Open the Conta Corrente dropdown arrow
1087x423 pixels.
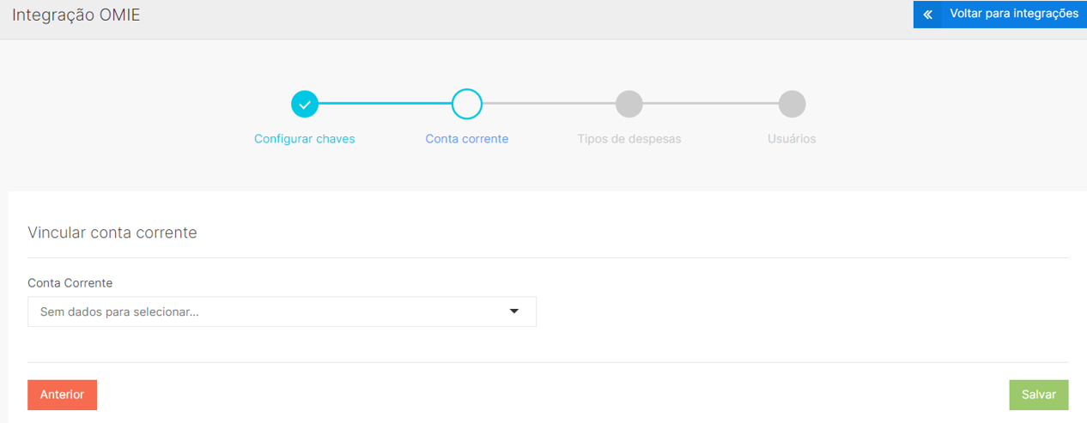coord(514,311)
